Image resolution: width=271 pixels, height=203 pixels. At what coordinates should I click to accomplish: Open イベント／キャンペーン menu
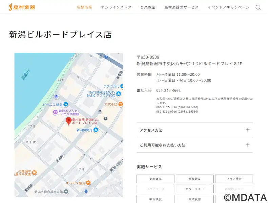click(228, 7)
